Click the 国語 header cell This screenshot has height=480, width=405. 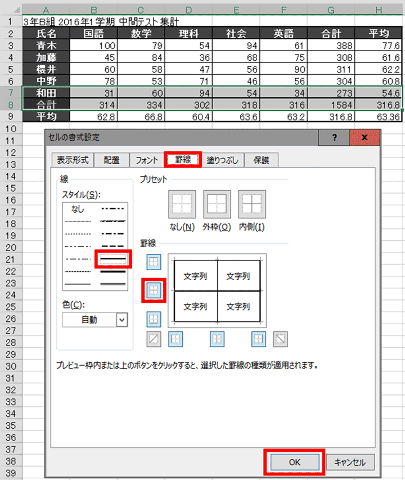tap(93, 33)
